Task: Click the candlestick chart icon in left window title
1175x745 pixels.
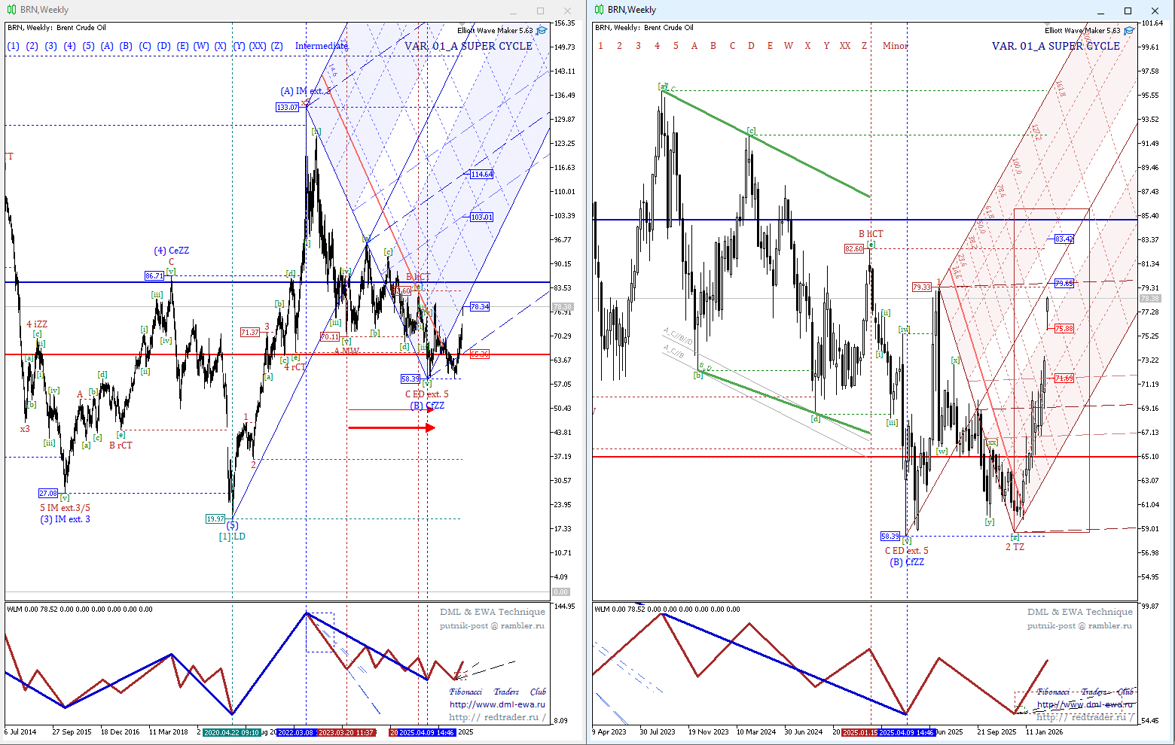Action: (11, 10)
